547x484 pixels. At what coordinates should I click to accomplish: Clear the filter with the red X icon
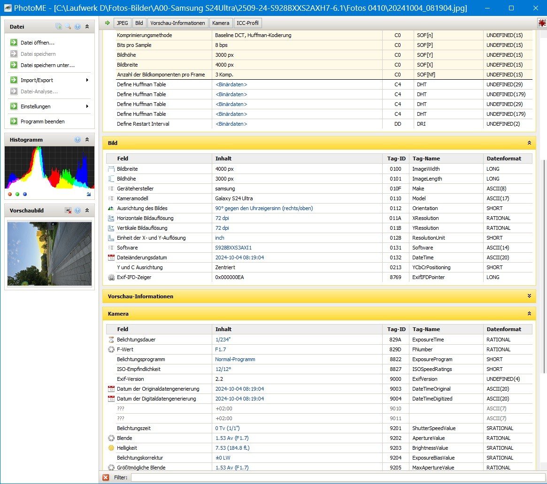click(x=106, y=477)
